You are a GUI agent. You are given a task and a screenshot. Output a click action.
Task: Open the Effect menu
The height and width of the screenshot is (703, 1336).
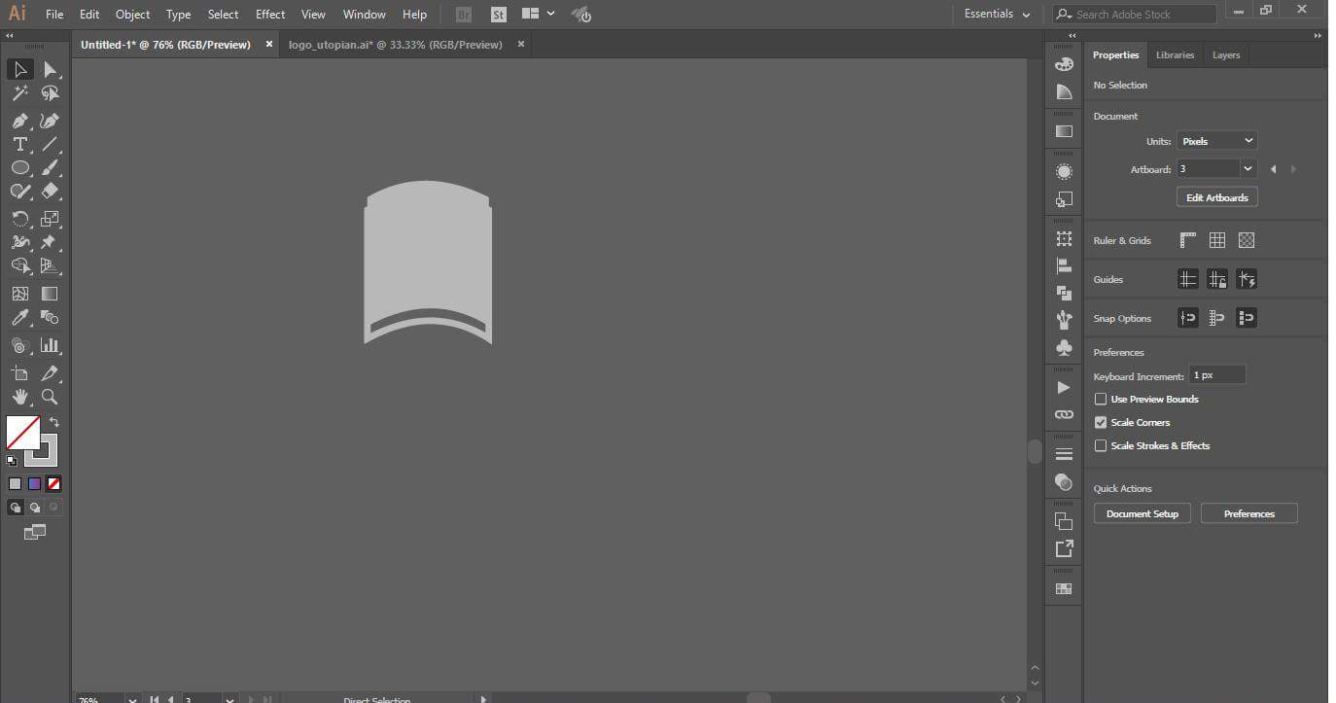tap(270, 15)
